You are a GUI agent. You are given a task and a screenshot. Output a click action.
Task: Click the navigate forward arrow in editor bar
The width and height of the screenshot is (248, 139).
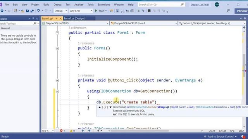(x=89, y=131)
